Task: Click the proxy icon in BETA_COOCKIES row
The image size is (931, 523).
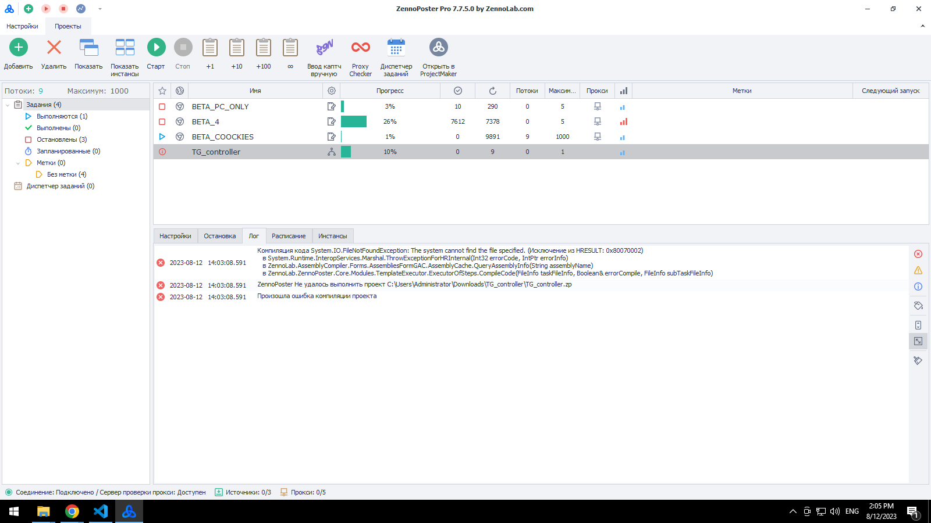Action: pos(598,137)
